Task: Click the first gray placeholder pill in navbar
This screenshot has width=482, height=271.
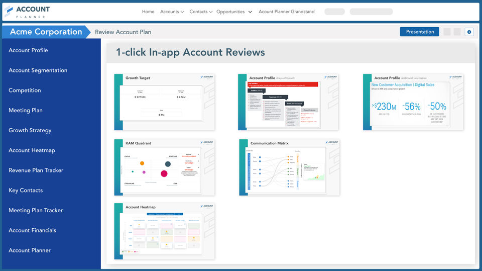Action: click(335, 12)
